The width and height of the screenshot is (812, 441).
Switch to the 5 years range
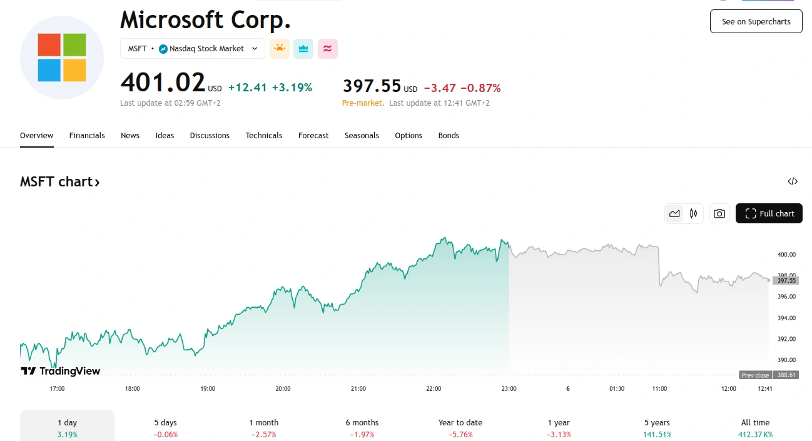656,427
